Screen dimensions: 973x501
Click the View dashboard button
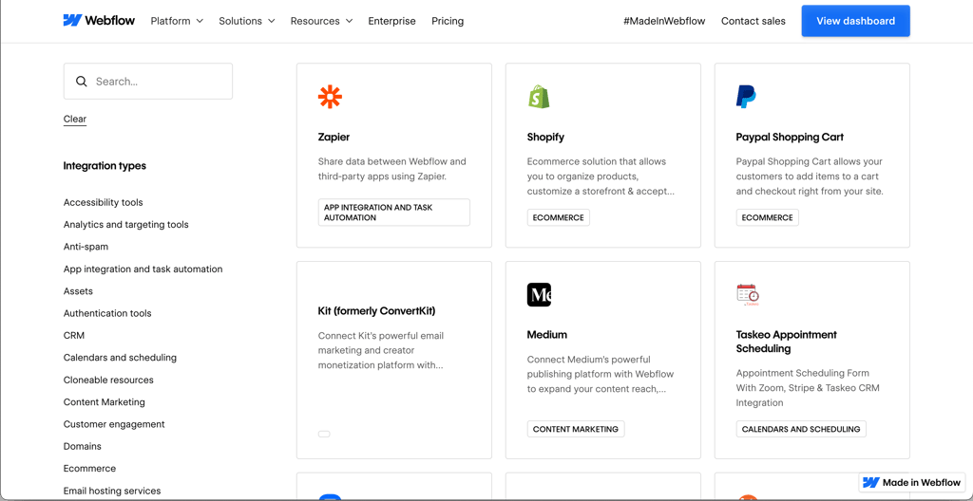[x=856, y=21]
